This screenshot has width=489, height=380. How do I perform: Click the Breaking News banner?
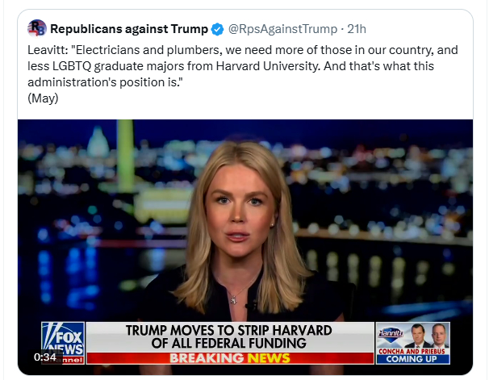click(230, 357)
